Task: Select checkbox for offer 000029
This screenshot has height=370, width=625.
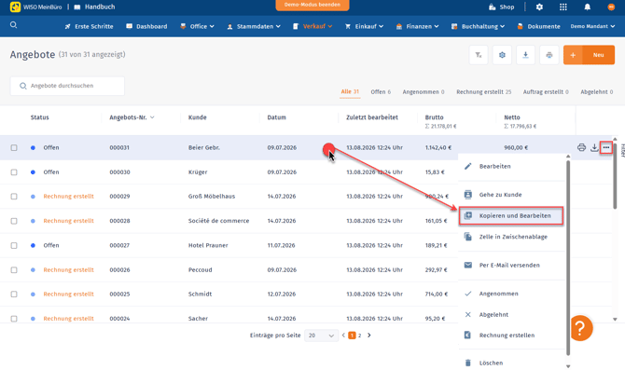Action: [x=14, y=197]
